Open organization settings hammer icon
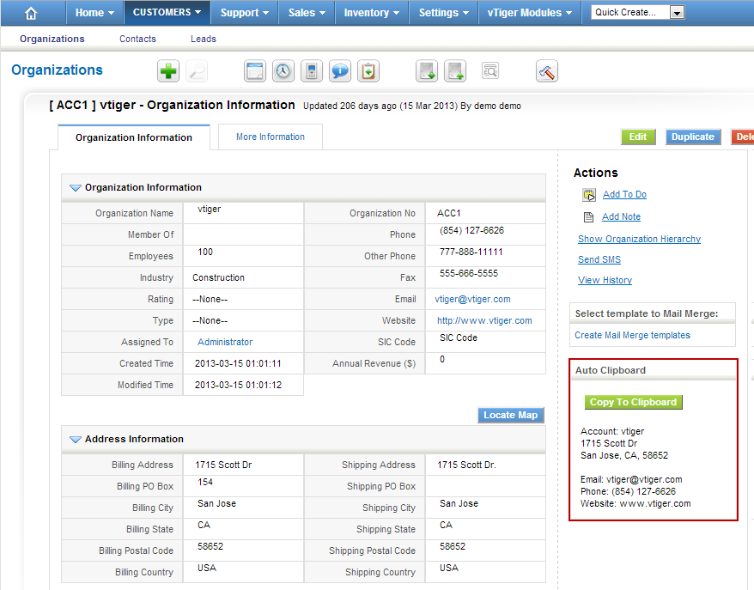Image resolution: width=754 pixels, height=590 pixels. [x=547, y=71]
